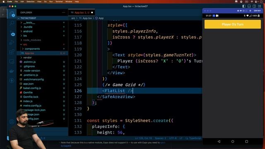Tap the Android back navigation button
This screenshot has width=265, height=149.
tap(219, 142)
